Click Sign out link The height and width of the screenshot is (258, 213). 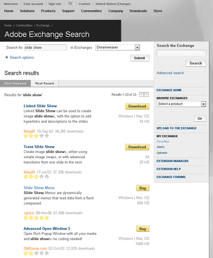point(55,4)
